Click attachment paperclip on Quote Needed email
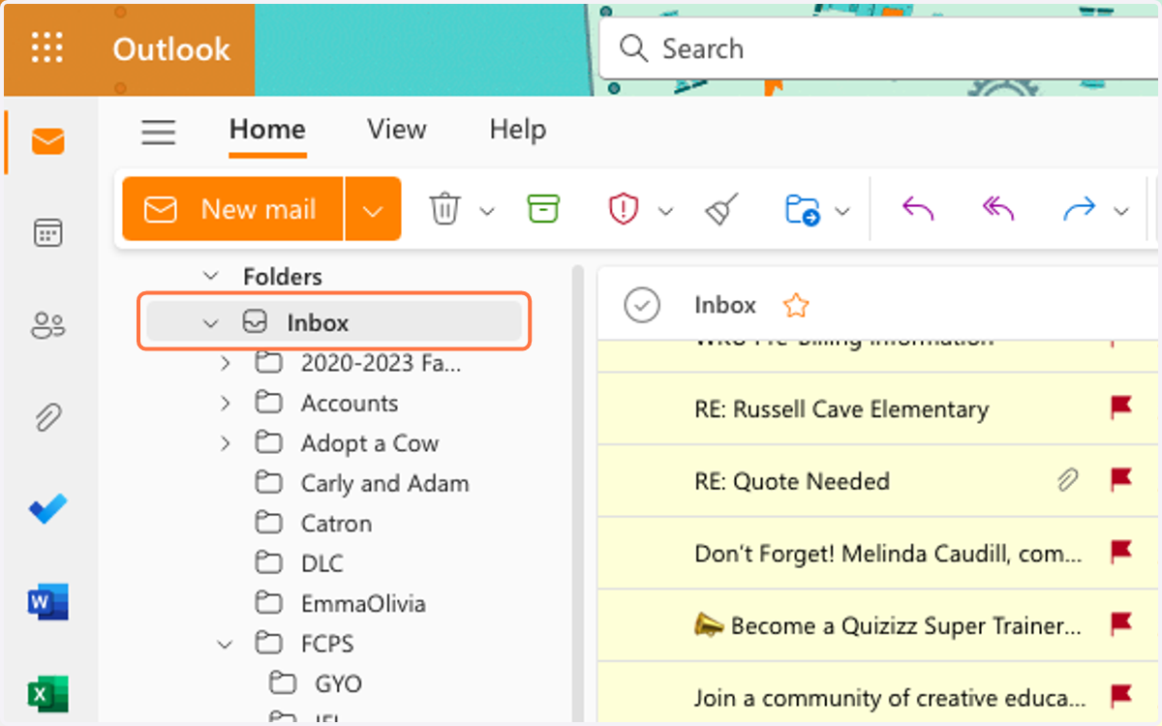The image size is (1162, 726). (x=1068, y=480)
